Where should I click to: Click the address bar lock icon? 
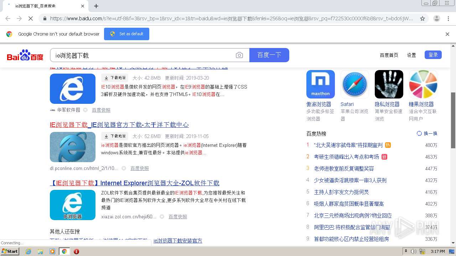coord(44,18)
